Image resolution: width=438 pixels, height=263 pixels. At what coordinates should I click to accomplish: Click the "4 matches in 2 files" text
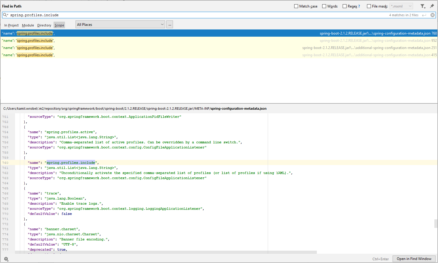click(x=404, y=15)
